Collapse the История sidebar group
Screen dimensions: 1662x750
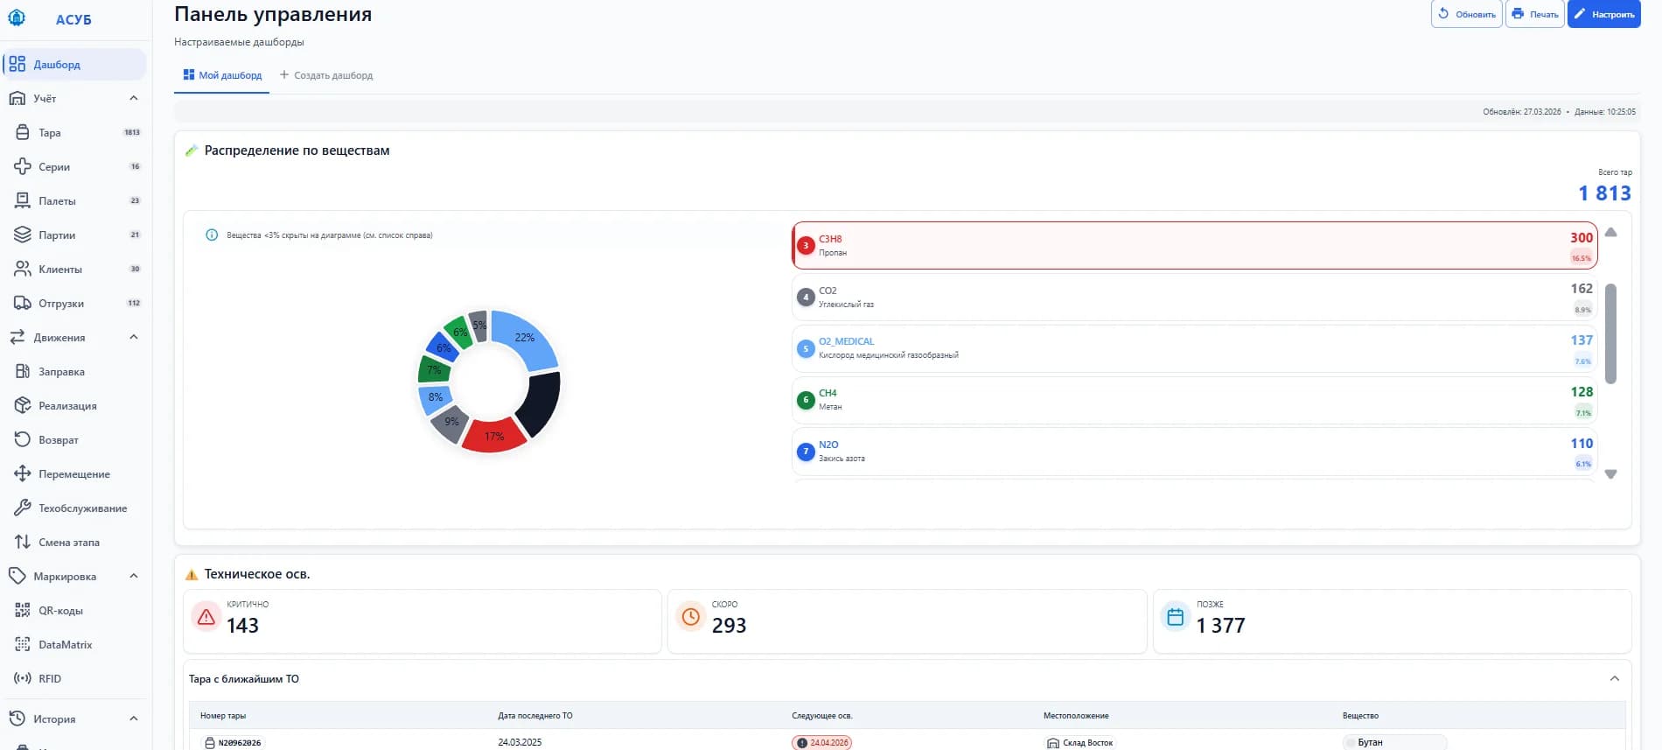tap(134, 718)
